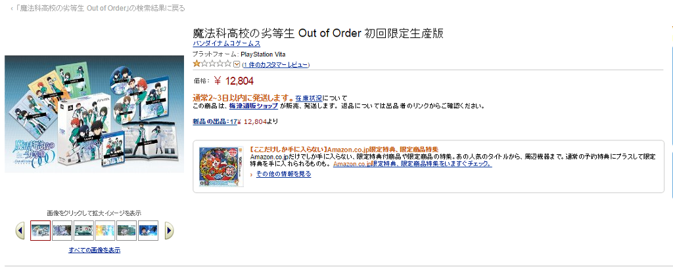This screenshot has height=267, width=673.
Task: Select the fifth gallery thumbnail
Action: pyautogui.click(x=126, y=230)
